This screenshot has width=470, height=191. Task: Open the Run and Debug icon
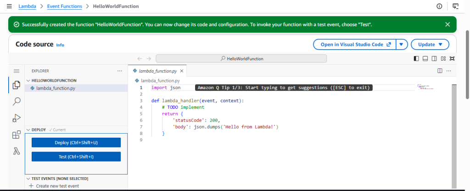17,118
